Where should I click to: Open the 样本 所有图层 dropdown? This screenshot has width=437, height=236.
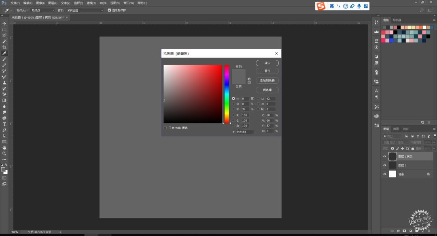point(85,10)
